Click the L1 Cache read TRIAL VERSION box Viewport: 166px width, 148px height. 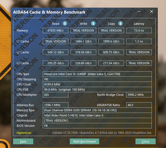(x=56, y=41)
